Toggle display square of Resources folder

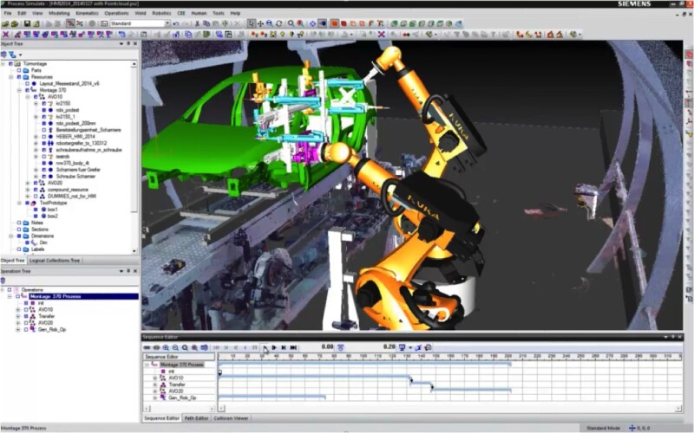click(x=19, y=77)
